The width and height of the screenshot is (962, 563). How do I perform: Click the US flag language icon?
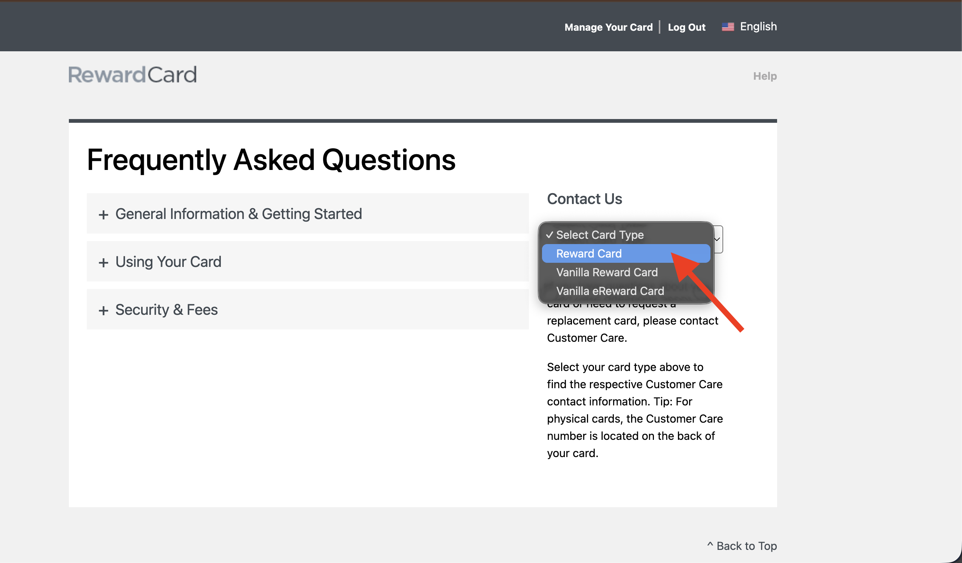click(728, 27)
